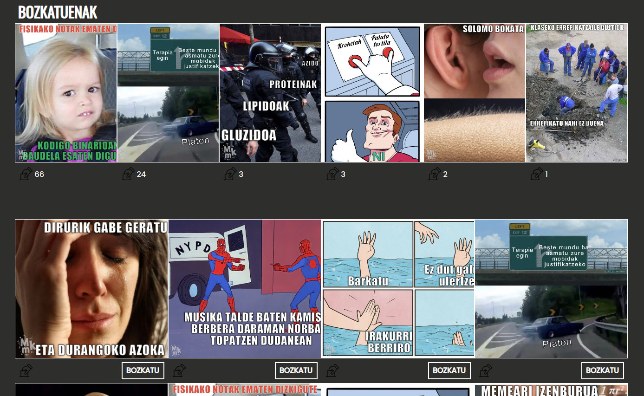Open the Fisikako Notak girl meme thumbnail

pos(66,93)
